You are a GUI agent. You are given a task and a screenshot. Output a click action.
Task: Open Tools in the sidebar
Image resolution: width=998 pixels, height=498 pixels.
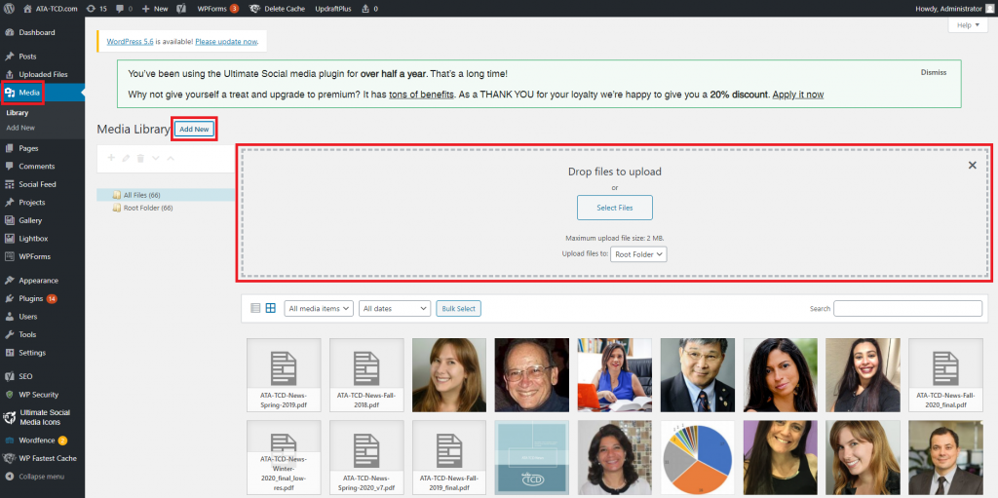(x=27, y=335)
